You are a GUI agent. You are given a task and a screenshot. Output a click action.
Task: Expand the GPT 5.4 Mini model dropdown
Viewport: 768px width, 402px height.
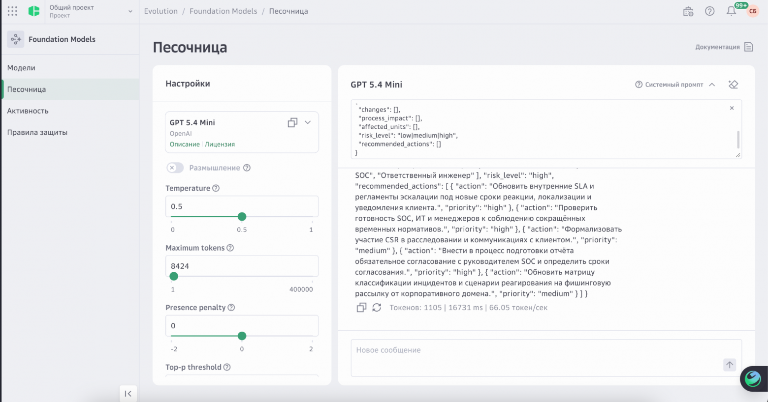308,122
